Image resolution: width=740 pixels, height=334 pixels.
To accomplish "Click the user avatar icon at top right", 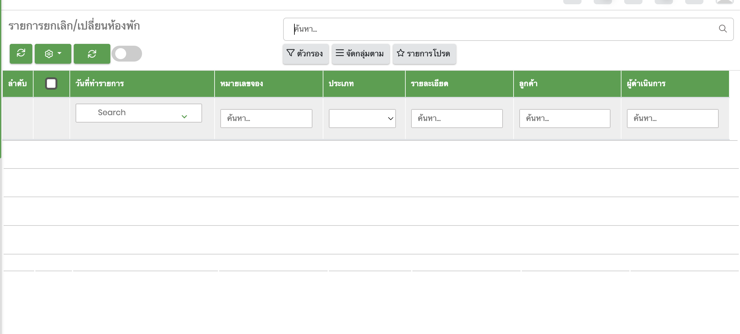I will point(724,2).
